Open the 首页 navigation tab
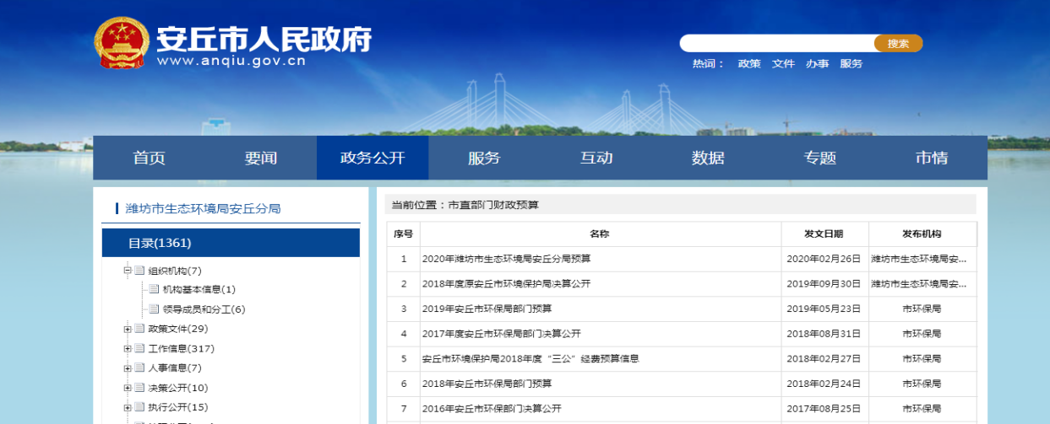This screenshot has width=1050, height=424. (x=149, y=158)
